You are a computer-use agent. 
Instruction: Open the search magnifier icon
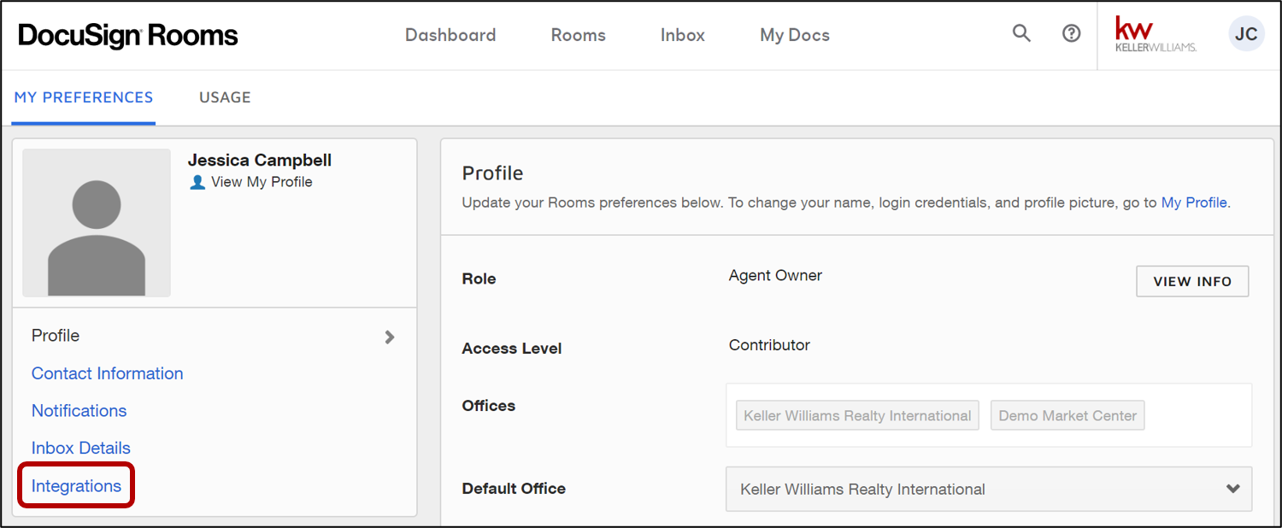coord(1021,33)
